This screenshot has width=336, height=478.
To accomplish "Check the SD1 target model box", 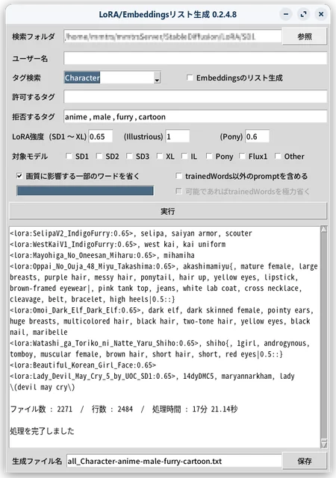I will pos(69,157).
